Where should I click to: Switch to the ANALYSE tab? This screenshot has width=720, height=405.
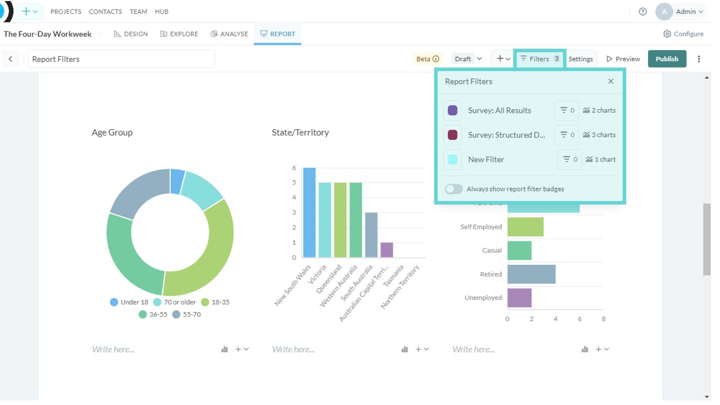click(x=229, y=34)
